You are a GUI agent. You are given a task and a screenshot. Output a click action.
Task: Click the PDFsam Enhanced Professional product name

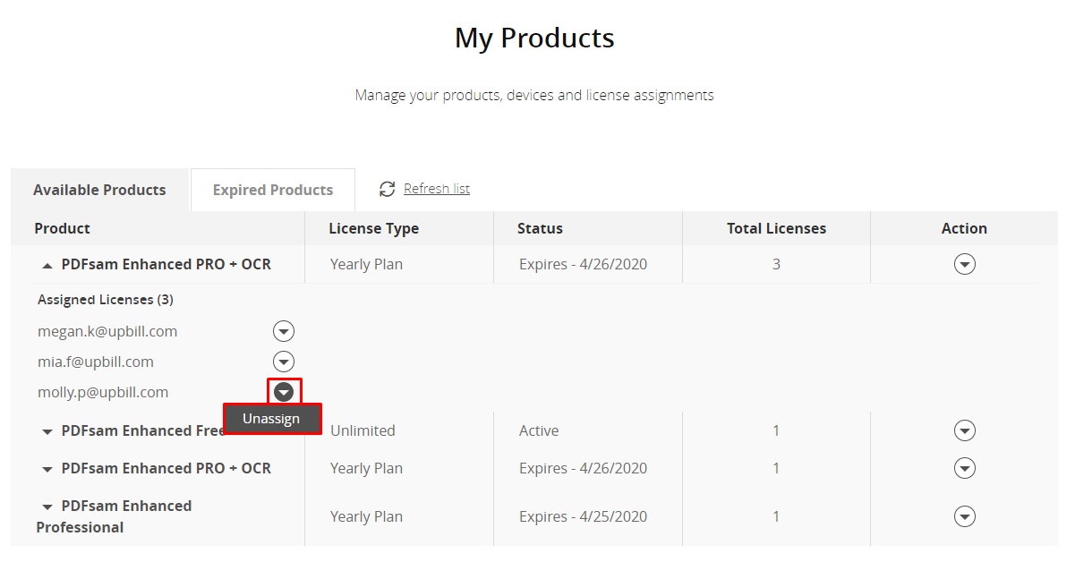tap(114, 516)
